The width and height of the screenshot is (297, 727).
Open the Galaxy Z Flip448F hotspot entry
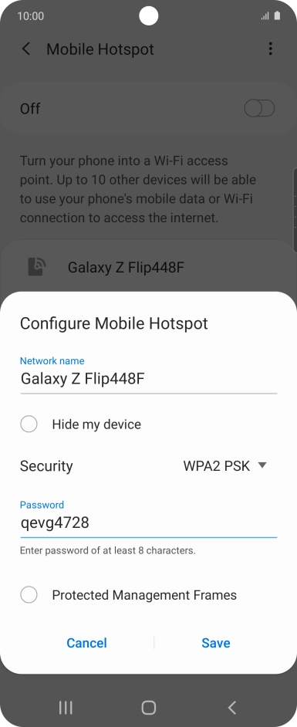pyautogui.click(x=148, y=267)
